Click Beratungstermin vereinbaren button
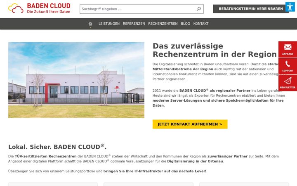297x186 pixels. coord(251,9)
